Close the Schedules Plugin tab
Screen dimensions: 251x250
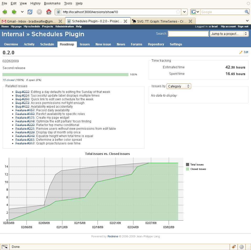point(125,21)
